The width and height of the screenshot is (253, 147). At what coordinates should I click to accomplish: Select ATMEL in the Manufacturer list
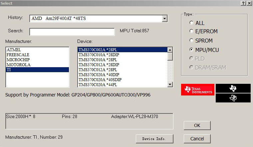coord(37,50)
